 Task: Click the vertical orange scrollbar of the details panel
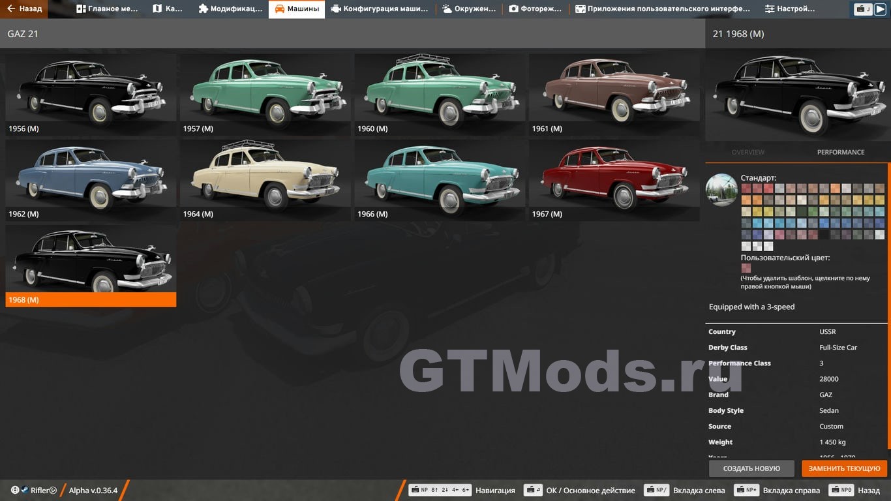pyautogui.click(x=888, y=307)
